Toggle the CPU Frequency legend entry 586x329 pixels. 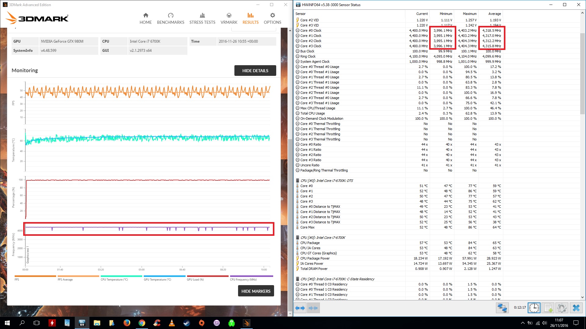[x=251, y=278]
